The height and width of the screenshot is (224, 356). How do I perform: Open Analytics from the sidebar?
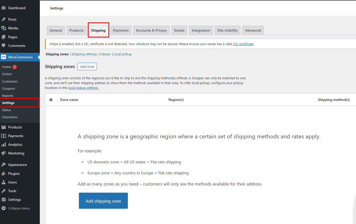[15, 144]
